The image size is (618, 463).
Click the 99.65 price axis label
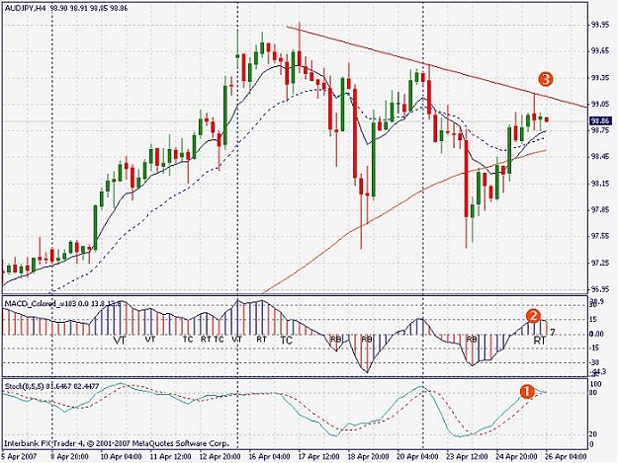click(600, 51)
